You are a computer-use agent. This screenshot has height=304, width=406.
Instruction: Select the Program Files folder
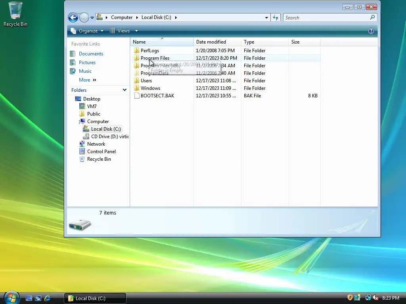(x=155, y=58)
